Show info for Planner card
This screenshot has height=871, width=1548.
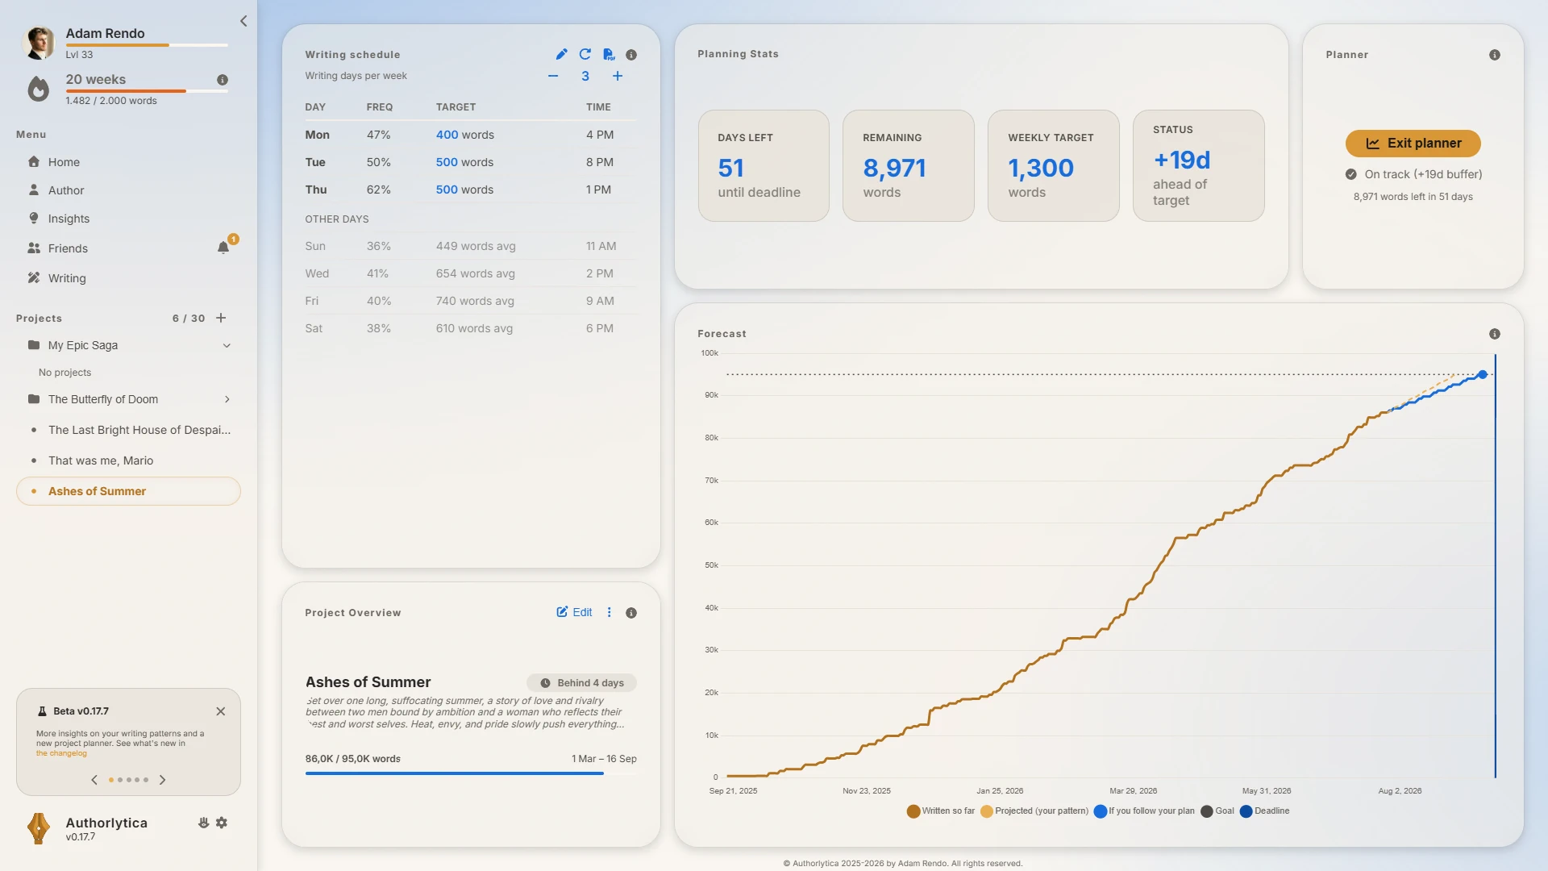coord(1495,55)
